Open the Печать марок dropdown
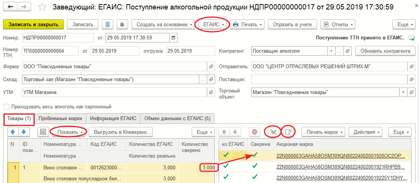The image size is (419, 183). [323, 132]
